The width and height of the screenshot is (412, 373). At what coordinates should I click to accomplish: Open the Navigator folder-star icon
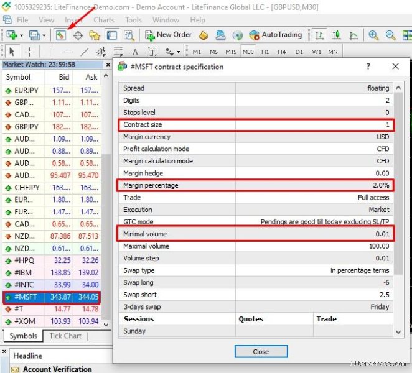(x=95, y=35)
